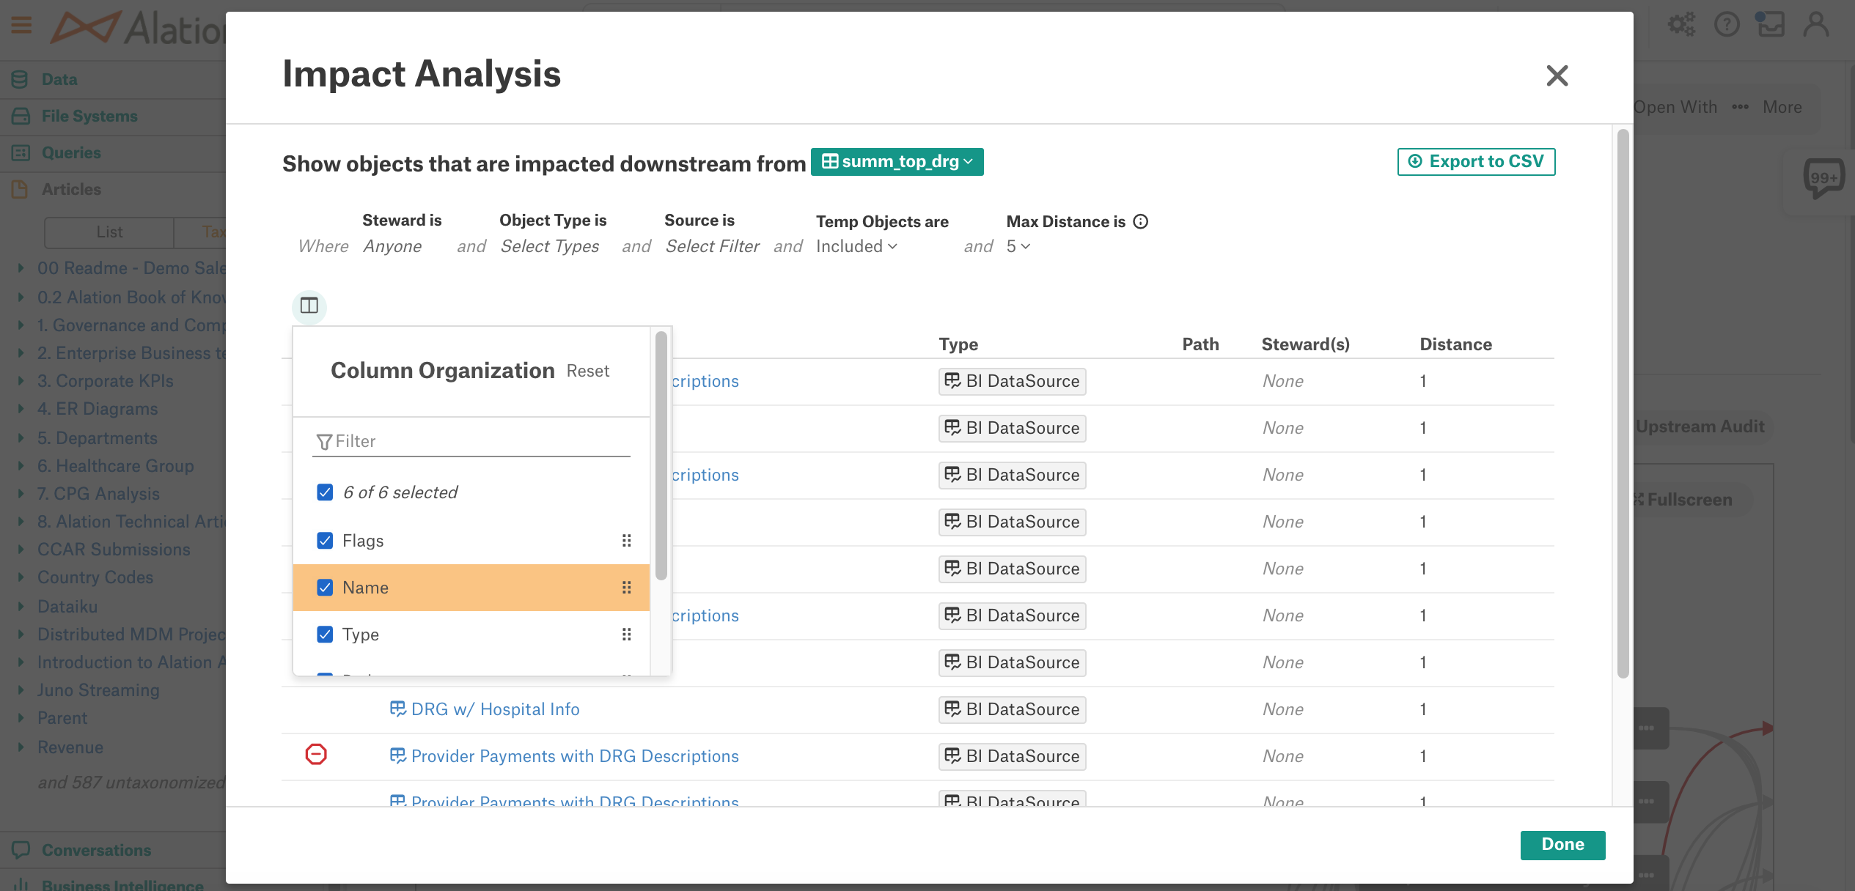Click the column Filter input field

coord(471,441)
